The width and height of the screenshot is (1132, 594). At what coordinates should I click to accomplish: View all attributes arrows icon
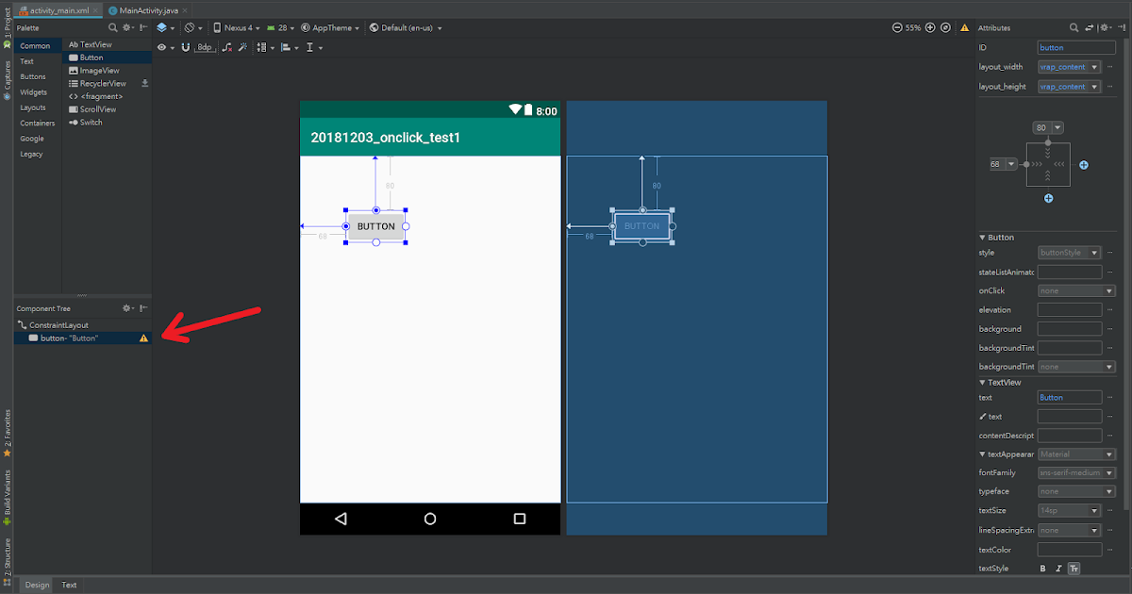(x=1090, y=28)
